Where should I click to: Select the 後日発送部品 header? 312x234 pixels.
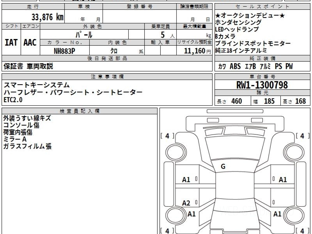point(107,58)
